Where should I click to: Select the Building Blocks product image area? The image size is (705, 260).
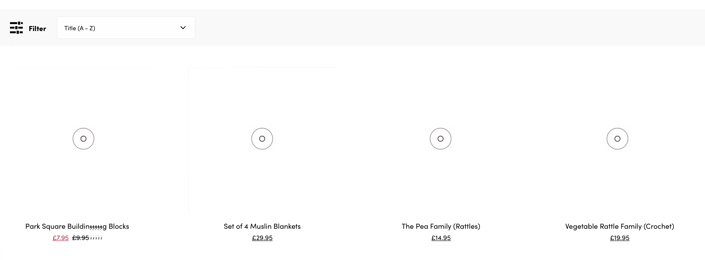88,141
